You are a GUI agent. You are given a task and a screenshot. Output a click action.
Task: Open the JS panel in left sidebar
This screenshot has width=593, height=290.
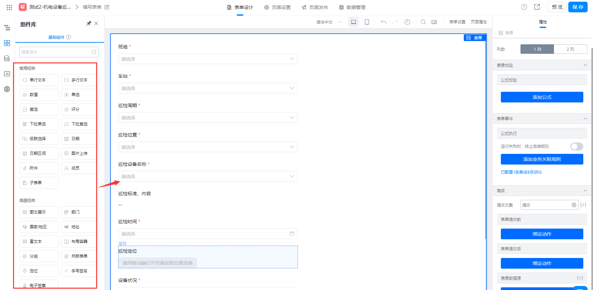pos(7,74)
